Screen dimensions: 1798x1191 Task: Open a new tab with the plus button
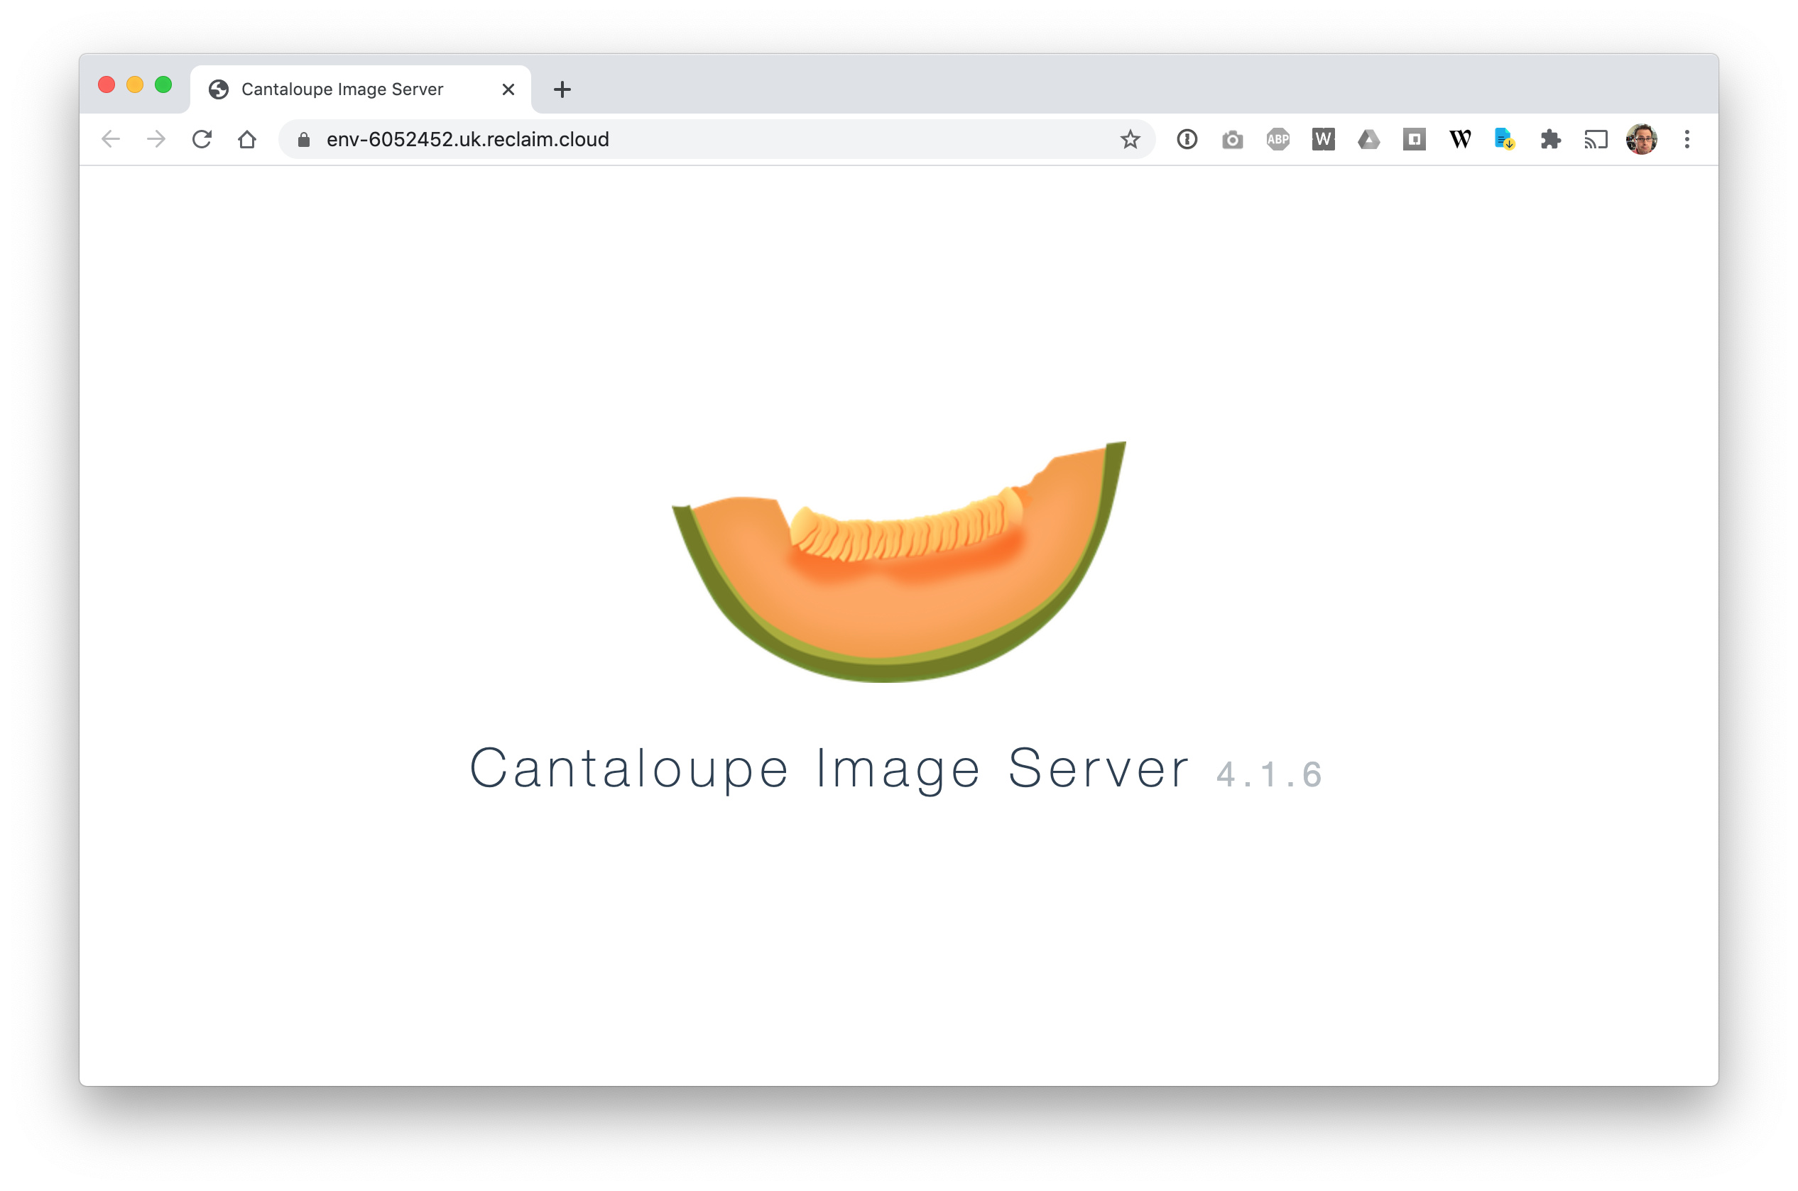click(562, 89)
